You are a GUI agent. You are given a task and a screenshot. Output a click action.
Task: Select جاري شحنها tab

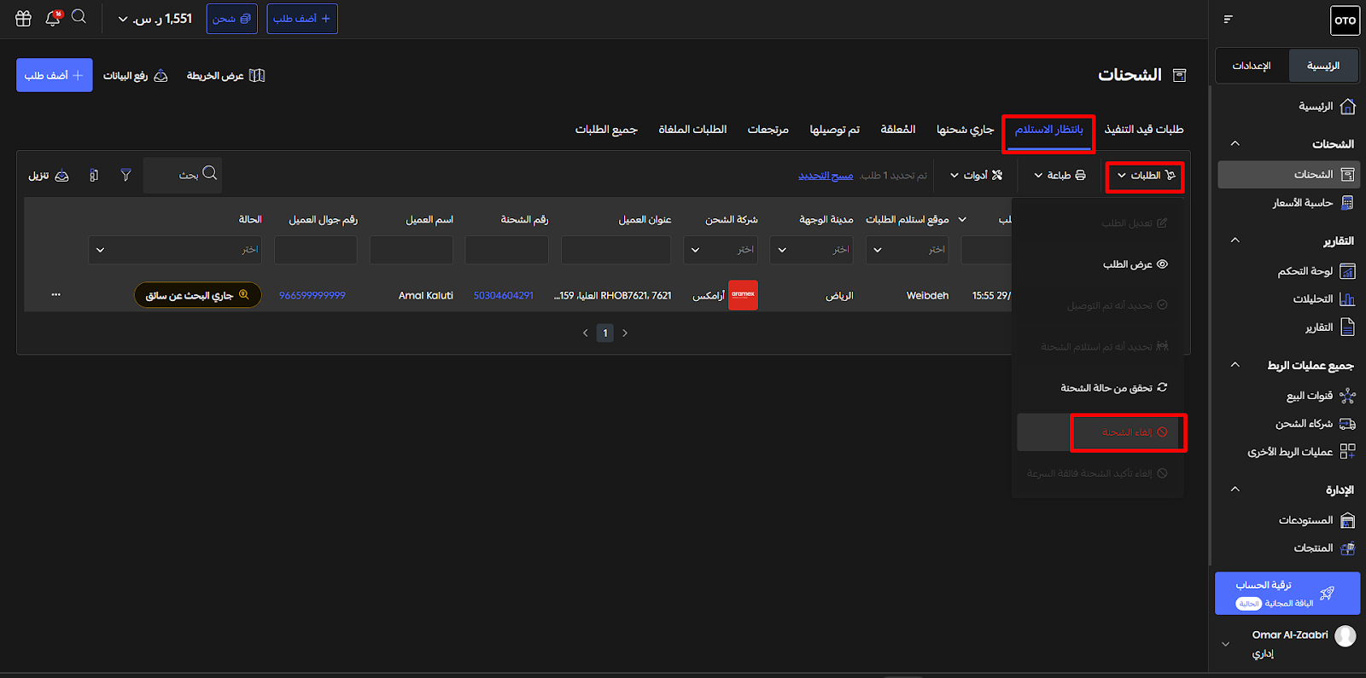[965, 130]
